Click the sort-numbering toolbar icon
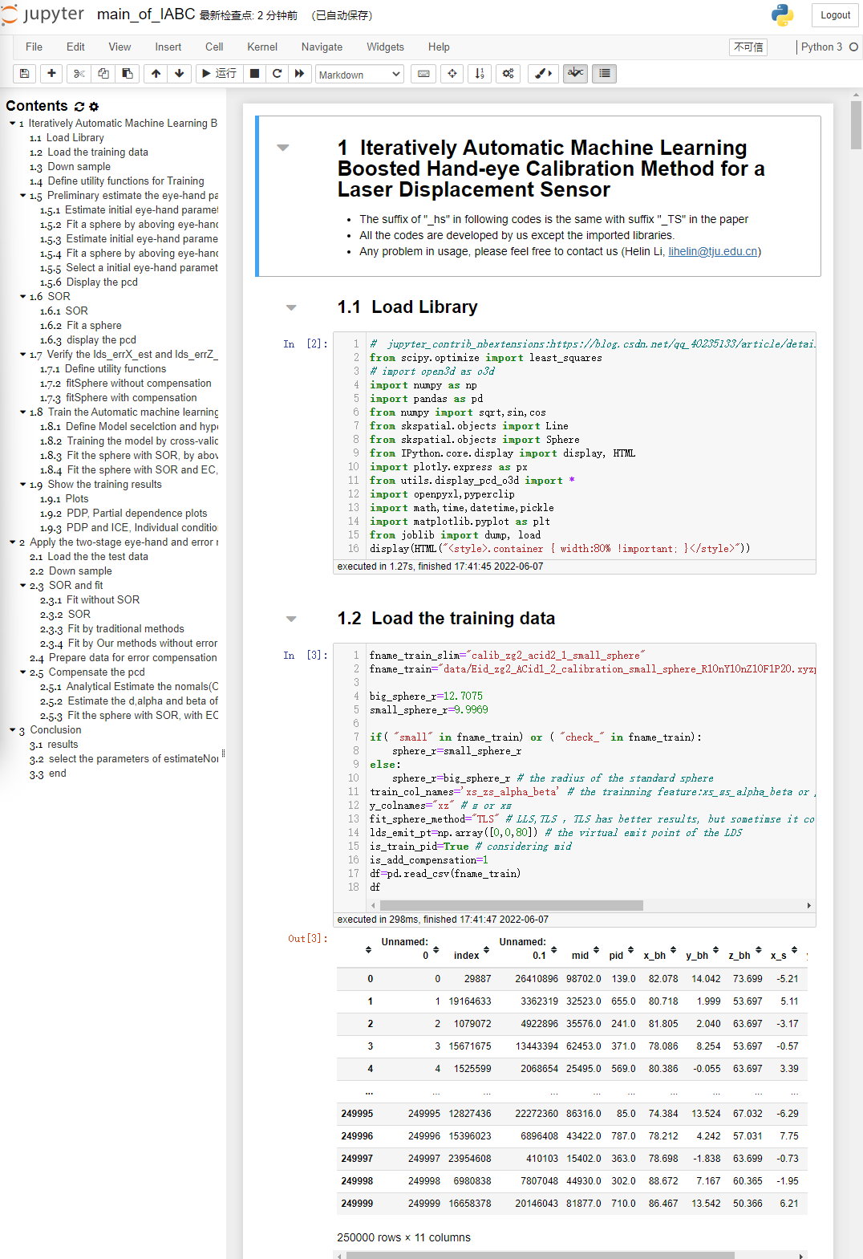Image resolution: width=863 pixels, height=1259 pixels. (x=480, y=74)
